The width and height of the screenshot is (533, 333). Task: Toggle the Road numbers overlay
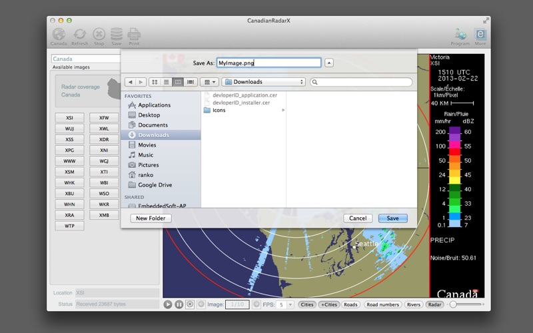pyautogui.click(x=382, y=304)
